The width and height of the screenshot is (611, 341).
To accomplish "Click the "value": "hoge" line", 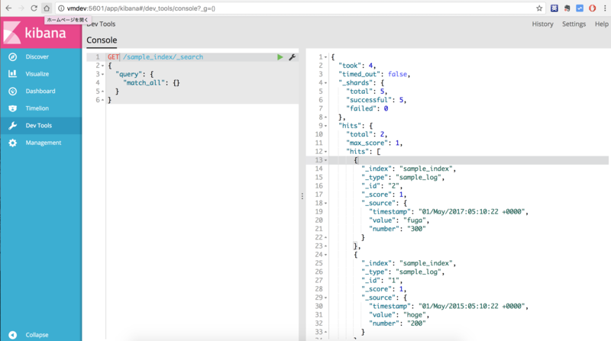I will (399, 315).
